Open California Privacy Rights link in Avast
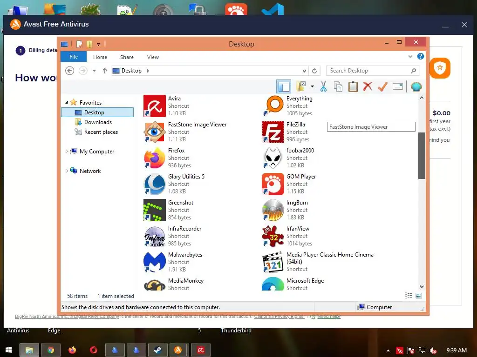Image resolution: width=477 pixels, height=357 pixels. [x=279, y=317]
